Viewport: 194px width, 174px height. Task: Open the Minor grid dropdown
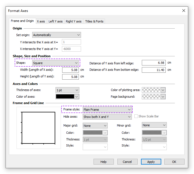tap(154, 125)
